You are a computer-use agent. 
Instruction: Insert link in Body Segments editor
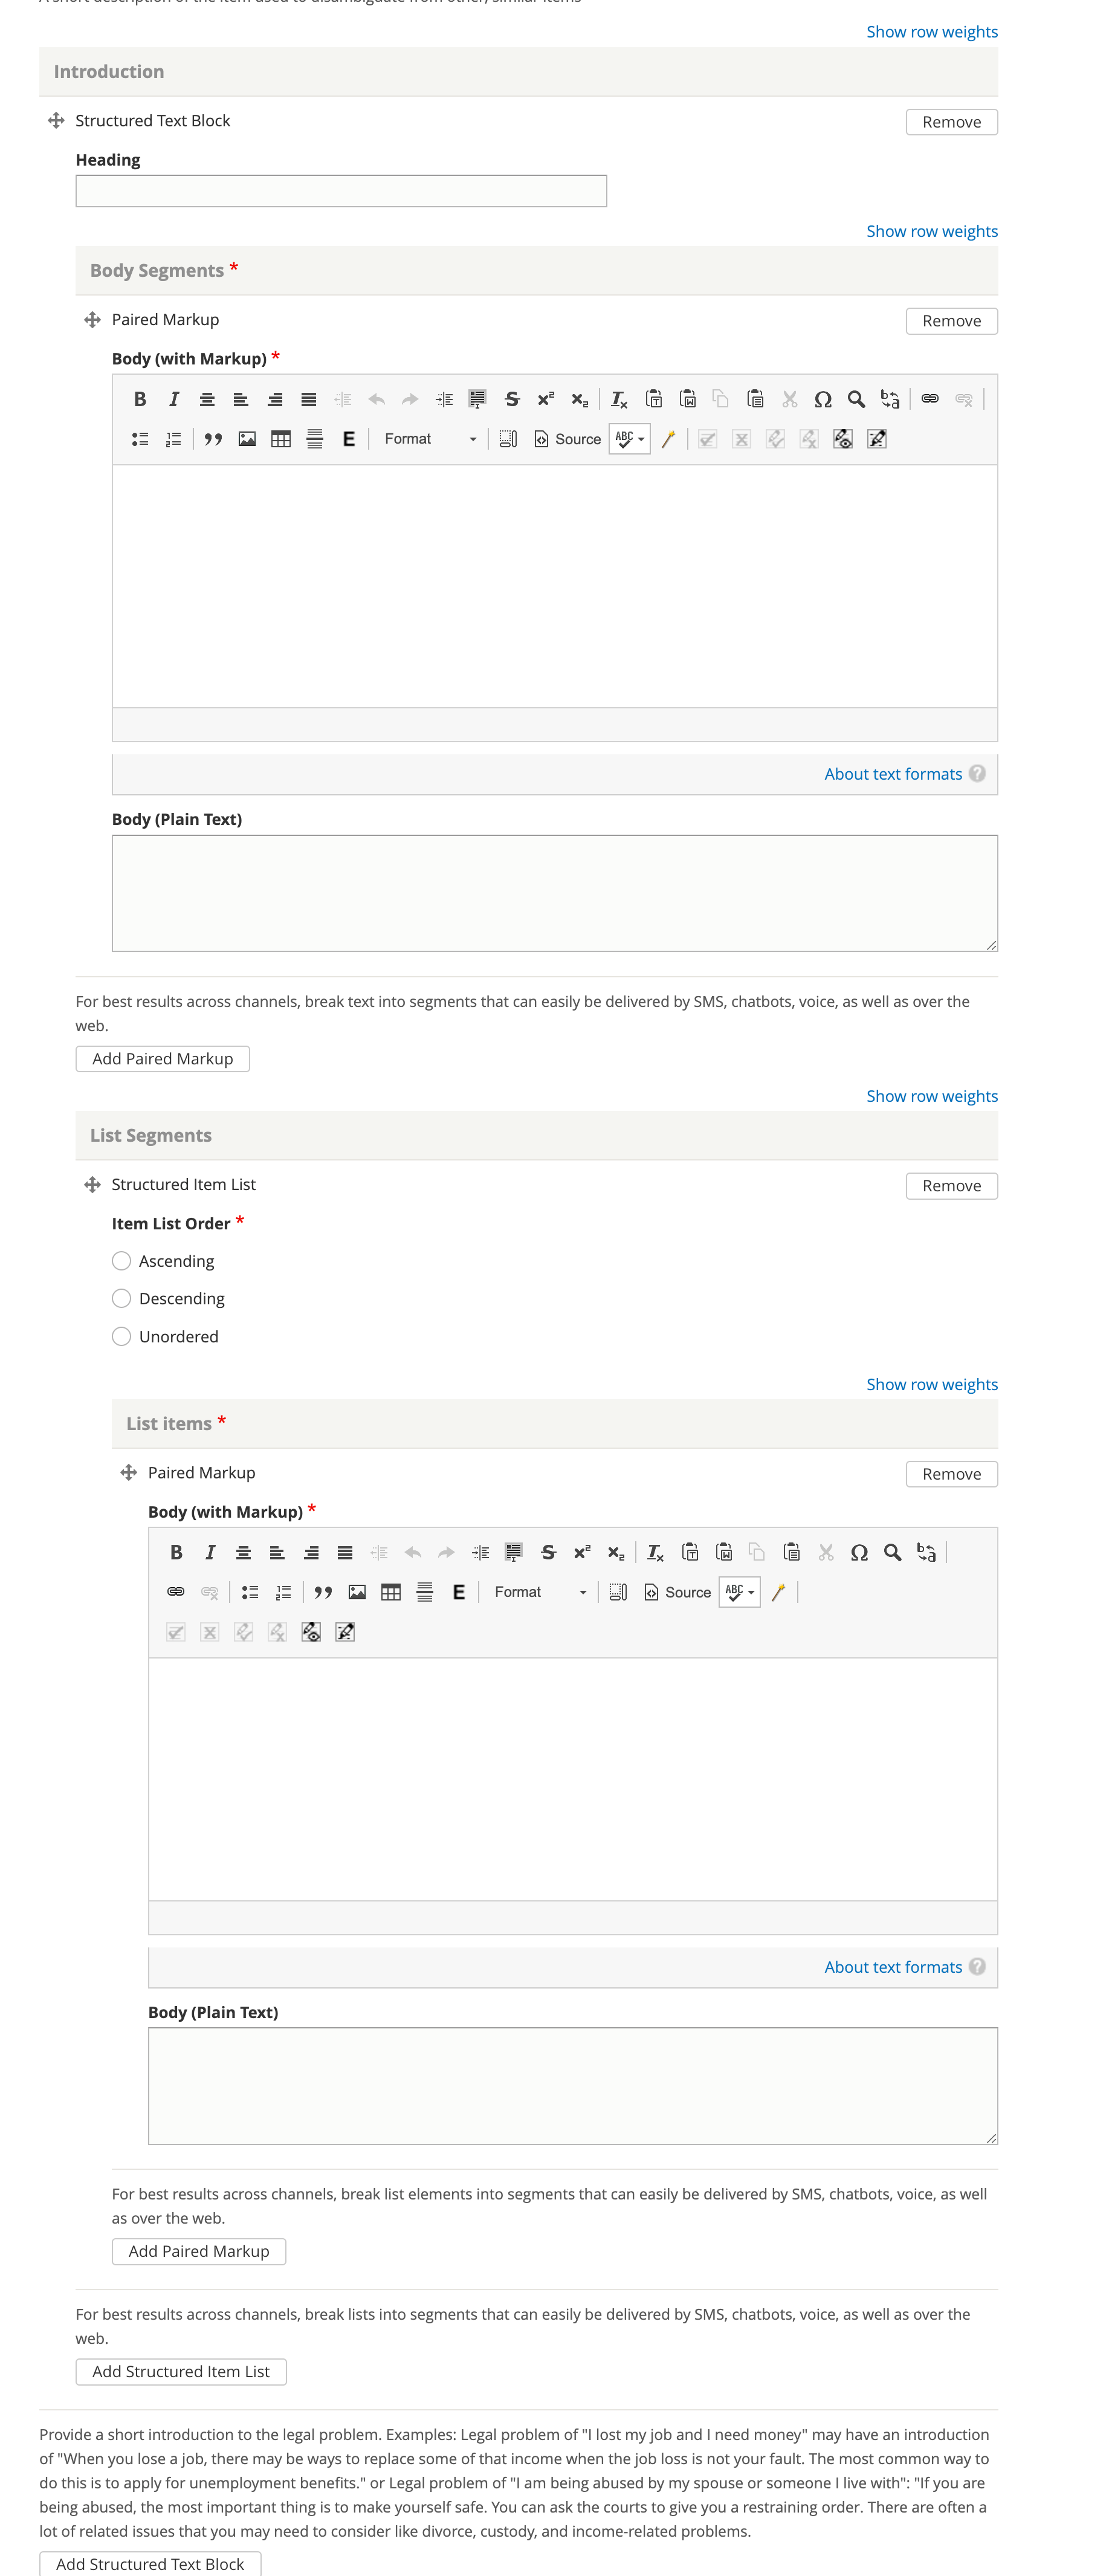(930, 399)
